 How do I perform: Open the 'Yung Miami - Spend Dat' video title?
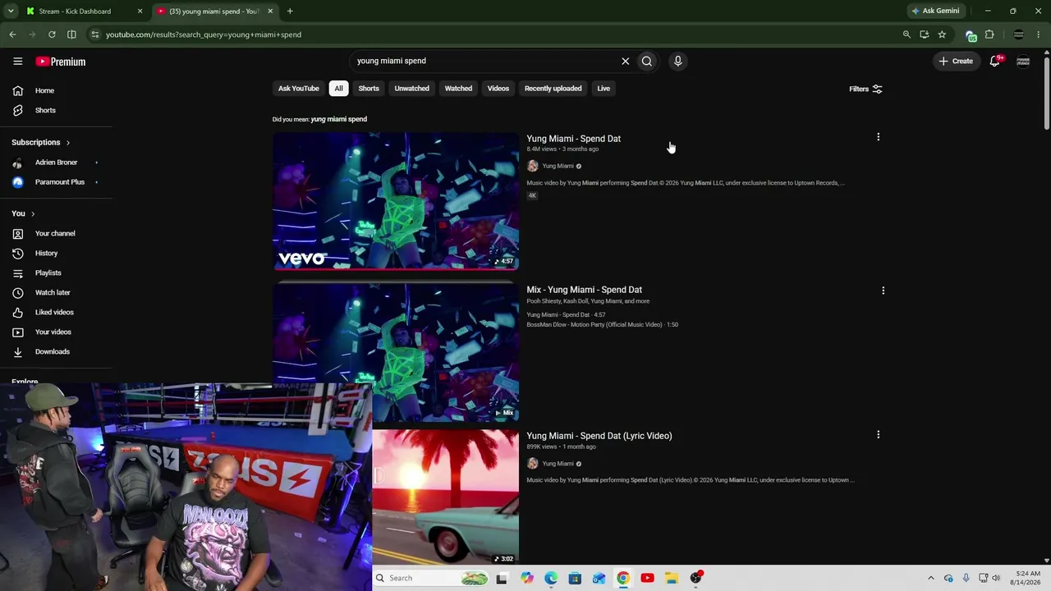click(x=573, y=139)
